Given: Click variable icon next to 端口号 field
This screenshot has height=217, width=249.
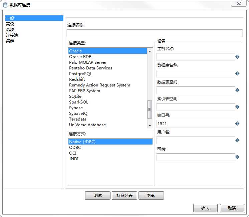Looking at the screenshot, I should pos(237,124).
